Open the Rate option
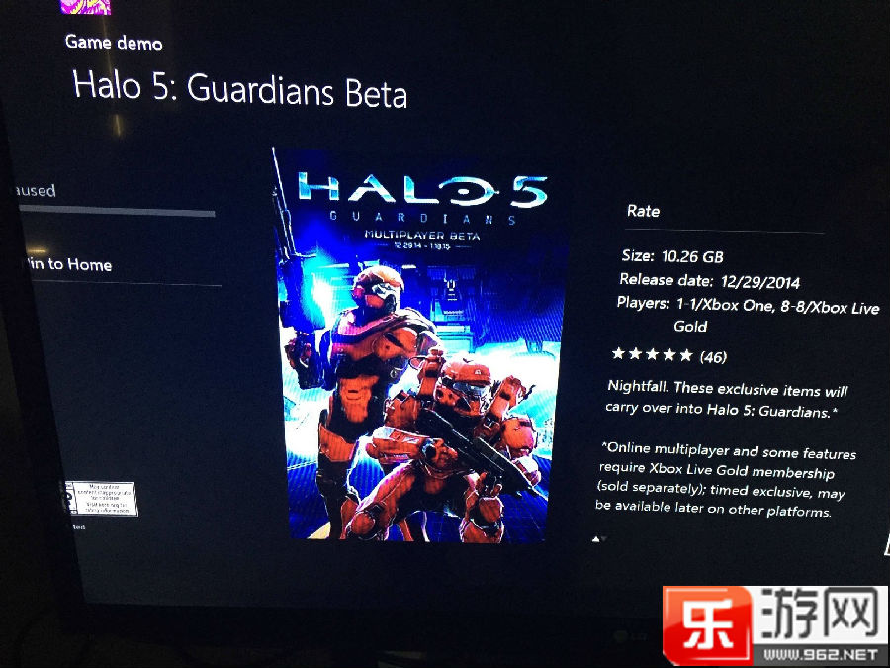The height and width of the screenshot is (668, 890). (643, 211)
